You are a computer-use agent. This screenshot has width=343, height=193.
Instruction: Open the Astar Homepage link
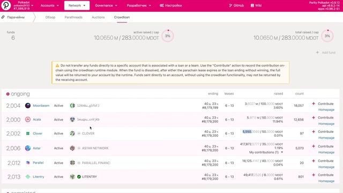(326, 152)
